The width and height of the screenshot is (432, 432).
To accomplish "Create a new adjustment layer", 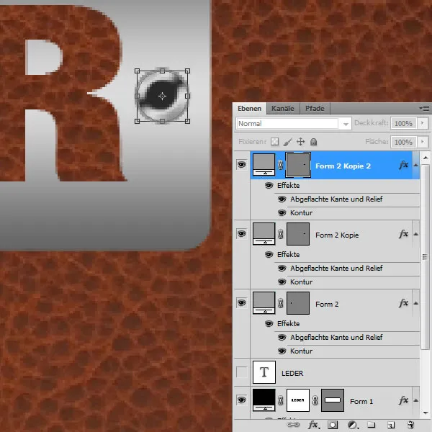I will [353, 426].
